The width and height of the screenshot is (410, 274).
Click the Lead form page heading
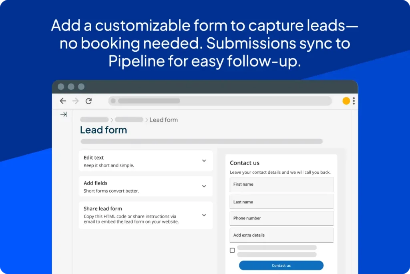[x=103, y=130]
